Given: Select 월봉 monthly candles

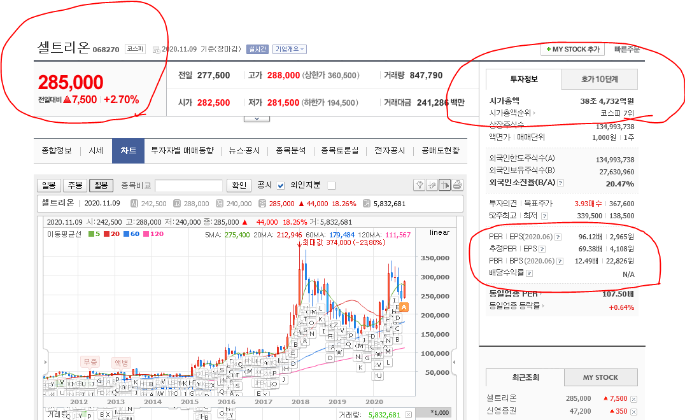Looking at the screenshot, I should pyautogui.click(x=101, y=186).
